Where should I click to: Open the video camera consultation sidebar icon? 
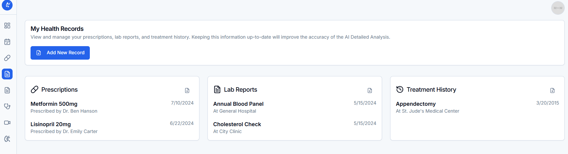click(7, 123)
